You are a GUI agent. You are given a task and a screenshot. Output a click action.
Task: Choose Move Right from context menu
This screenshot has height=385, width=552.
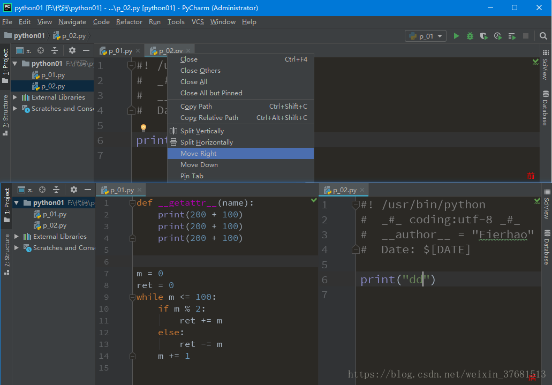(x=240, y=154)
